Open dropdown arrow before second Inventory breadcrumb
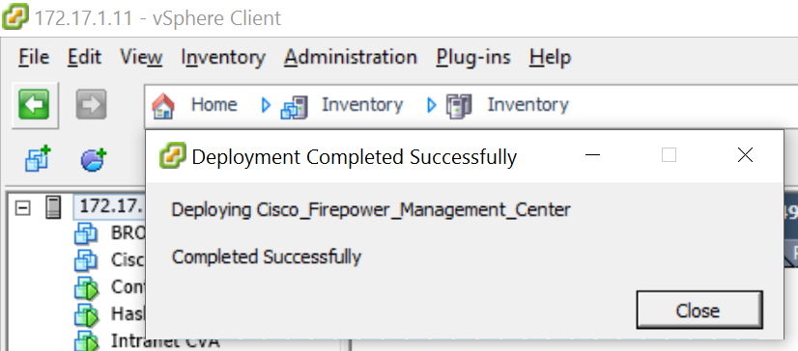The height and width of the screenshot is (351, 798). [432, 106]
